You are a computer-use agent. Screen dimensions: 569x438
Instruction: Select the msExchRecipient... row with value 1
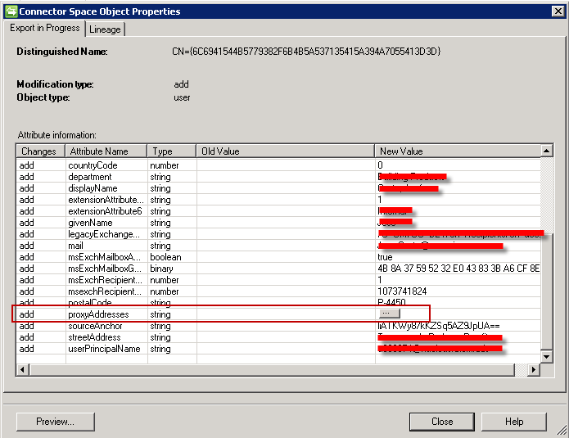[278, 280]
